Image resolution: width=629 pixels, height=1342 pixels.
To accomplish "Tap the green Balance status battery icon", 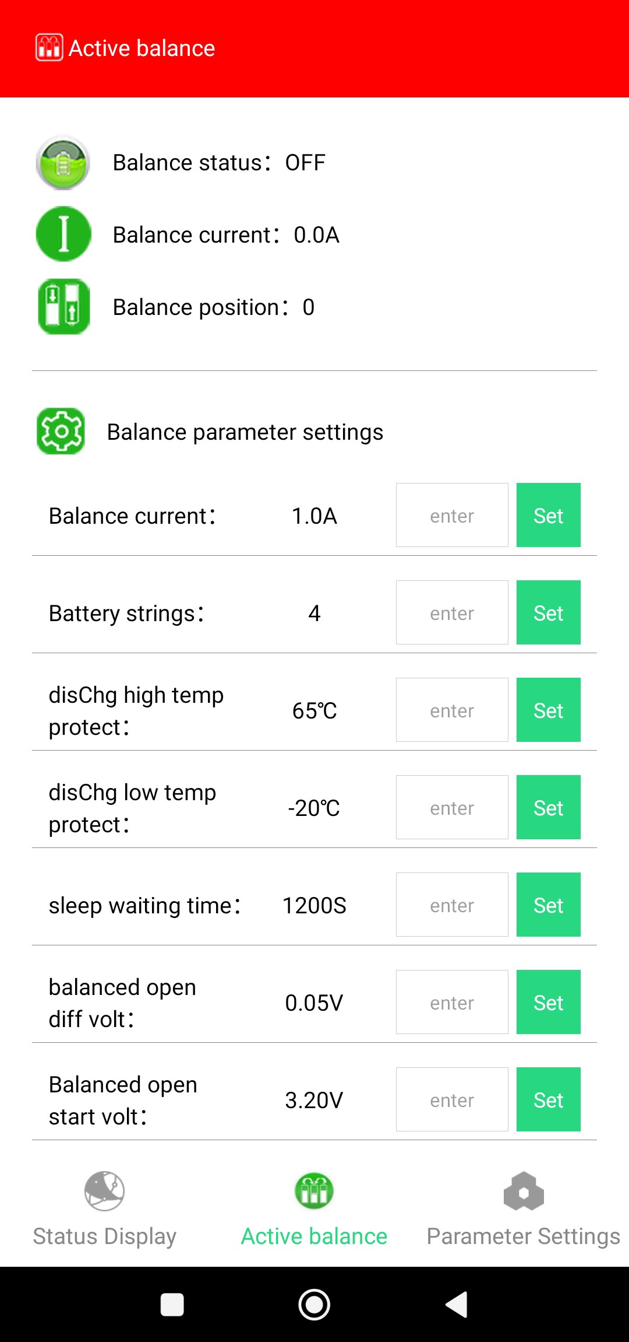I will click(x=63, y=163).
